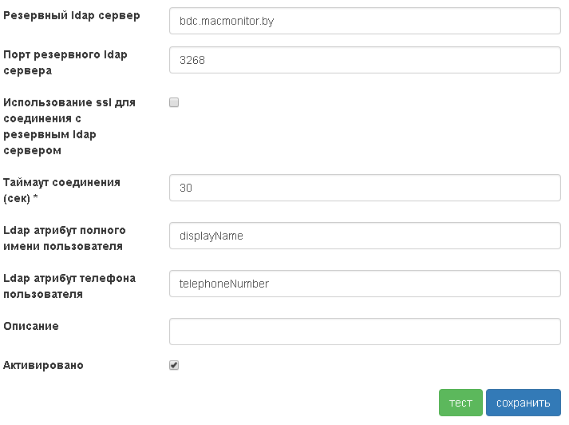
Task: Click the Описание label
Action: click(x=31, y=326)
